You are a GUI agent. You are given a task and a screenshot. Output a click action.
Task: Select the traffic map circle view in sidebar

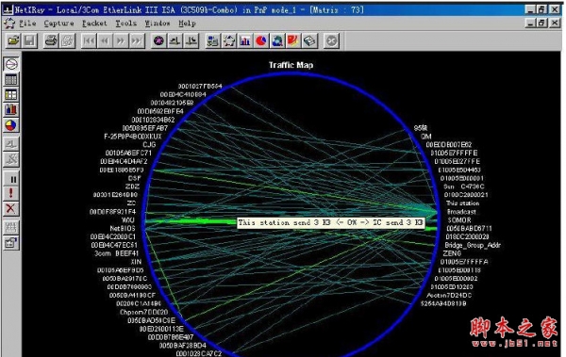11,64
